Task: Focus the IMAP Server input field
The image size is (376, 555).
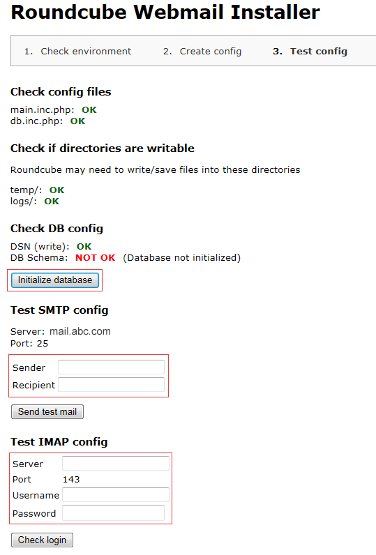Action: coord(116,464)
